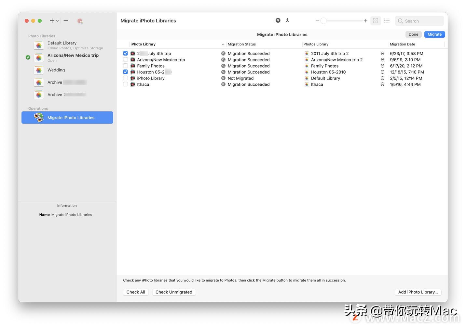Click the iPhoto icon of the Ithaca row
466x326 pixels.
[133, 84]
